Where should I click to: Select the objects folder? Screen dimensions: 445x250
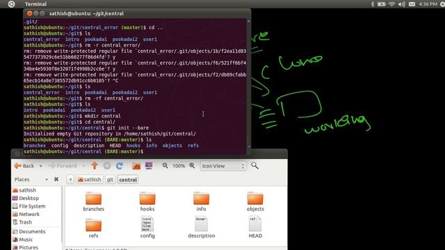(x=255, y=201)
